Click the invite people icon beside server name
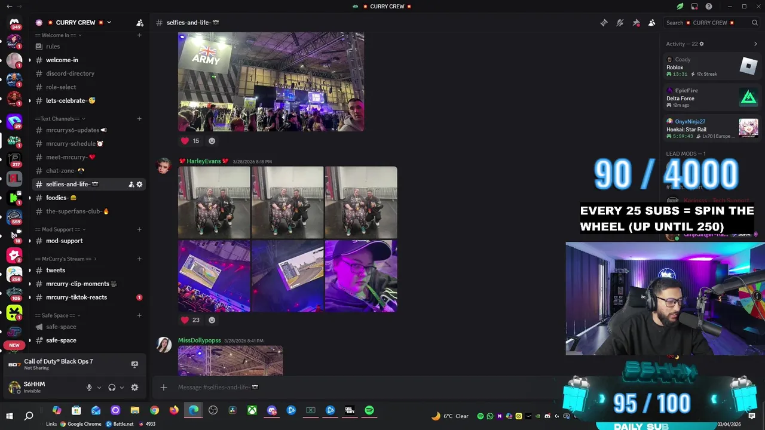The image size is (765, 430). [x=140, y=23]
